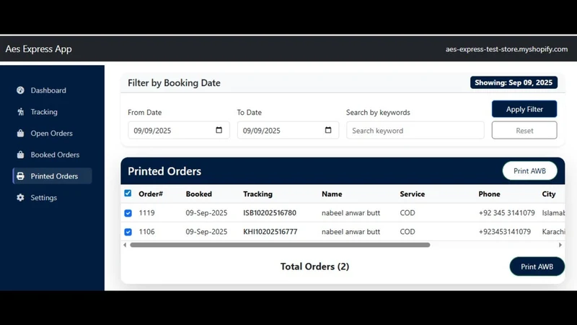This screenshot has height=325, width=577.
Task: Click tracking number ISB10202516780
Action: tap(269, 212)
